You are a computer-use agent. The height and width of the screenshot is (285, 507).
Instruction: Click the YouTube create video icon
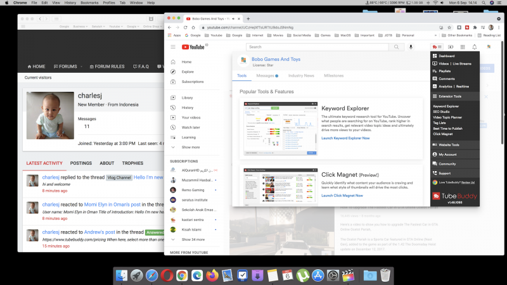click(x=451, y=47)
